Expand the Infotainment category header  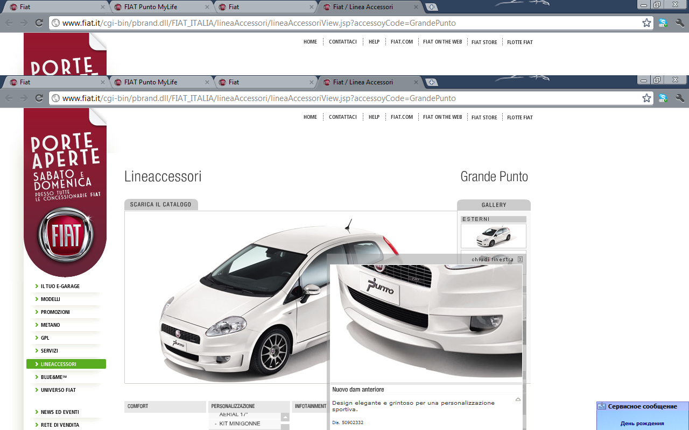310,406
